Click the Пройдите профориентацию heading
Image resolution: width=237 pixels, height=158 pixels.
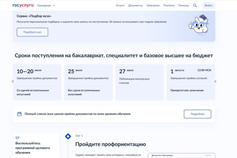coord(111,144)
